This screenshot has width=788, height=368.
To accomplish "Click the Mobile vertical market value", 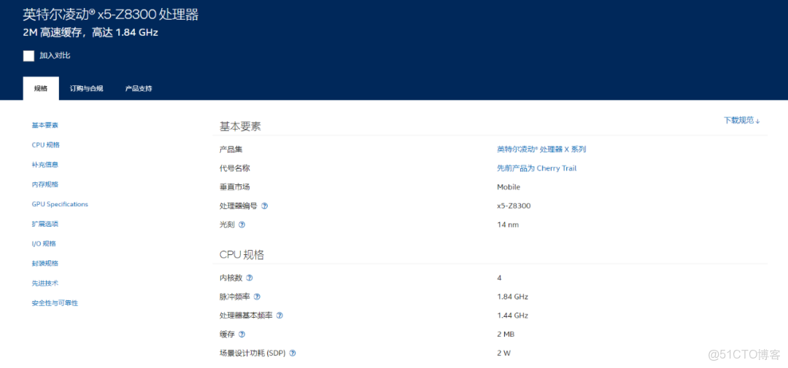I will (509, 187).
